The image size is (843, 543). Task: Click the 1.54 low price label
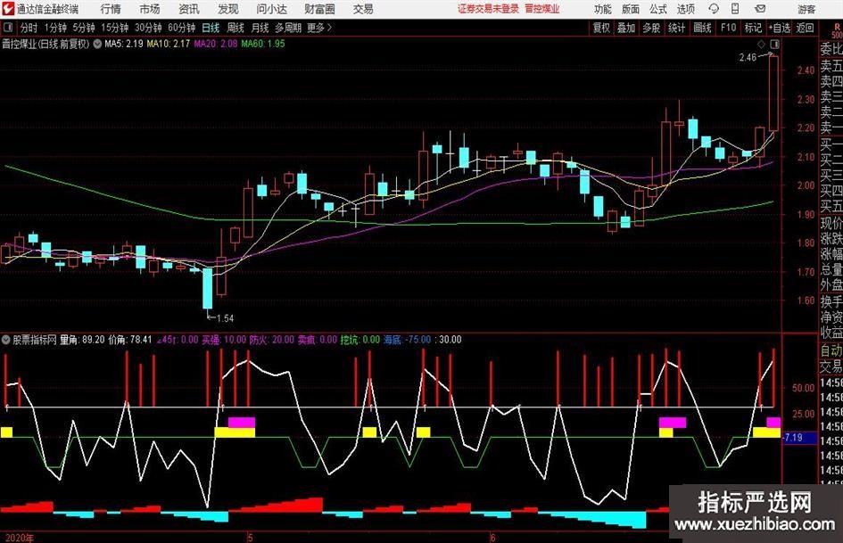[225, 318]
